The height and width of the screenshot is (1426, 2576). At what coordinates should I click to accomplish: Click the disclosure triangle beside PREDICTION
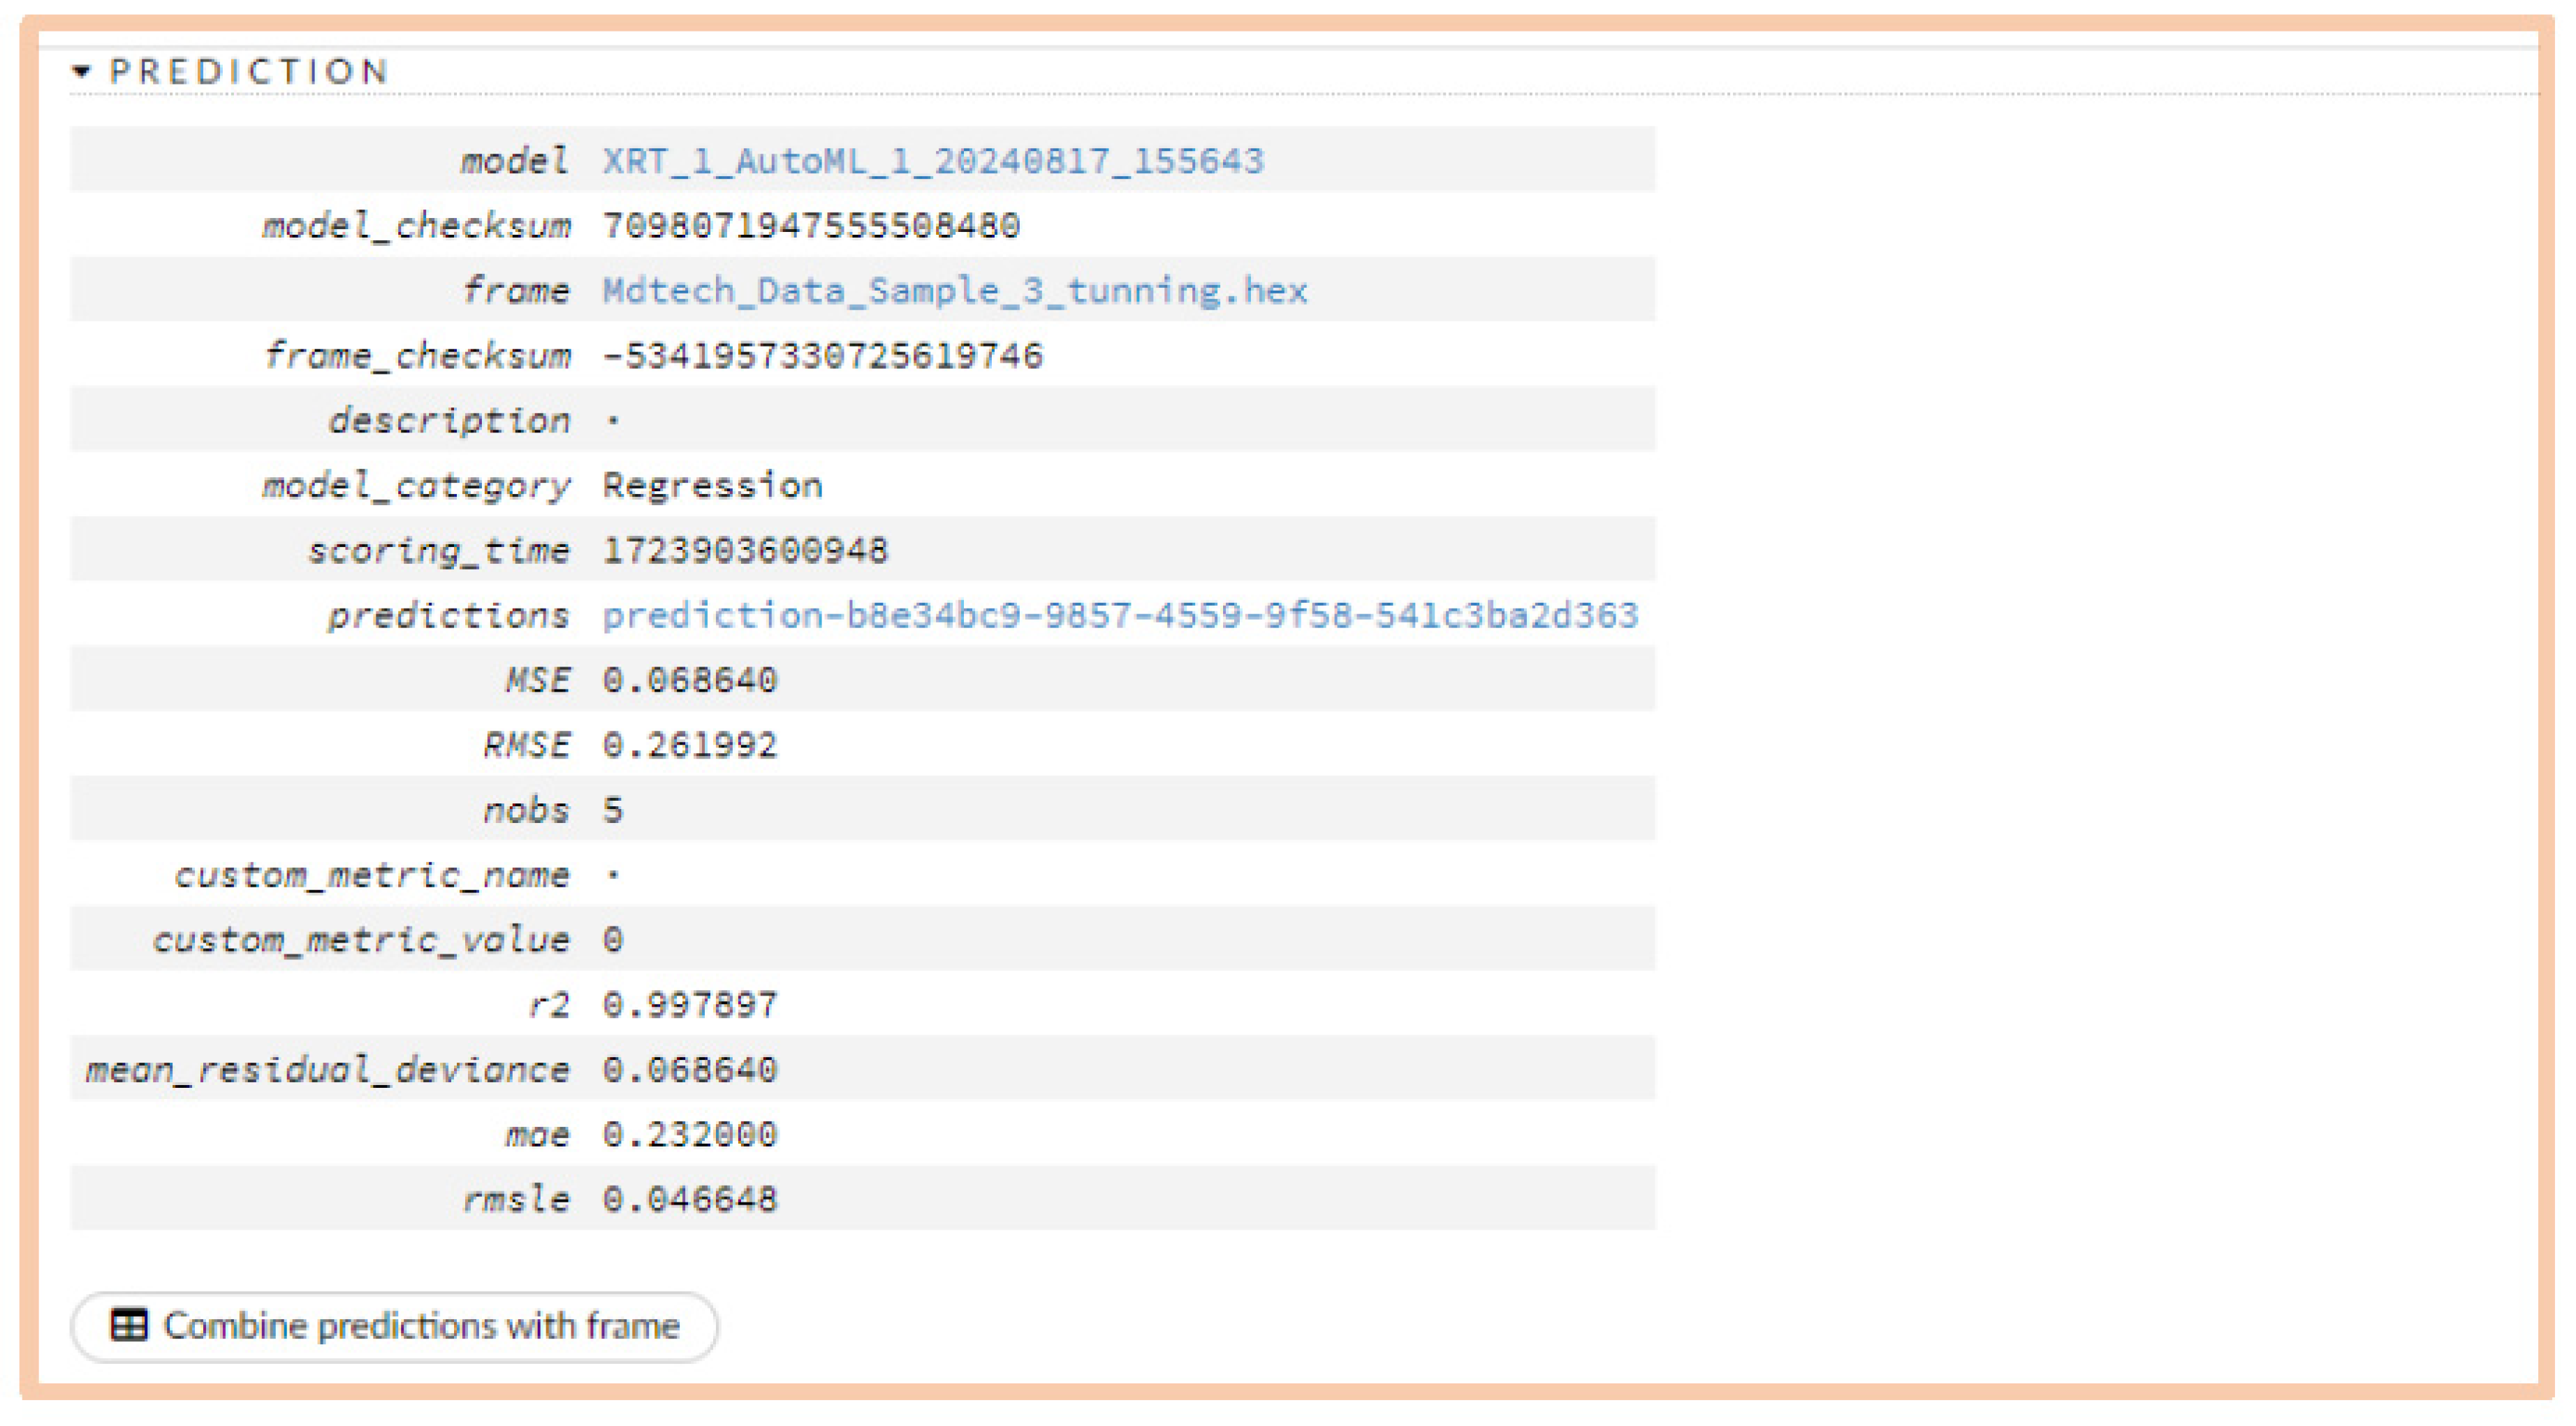pos(82,70)
